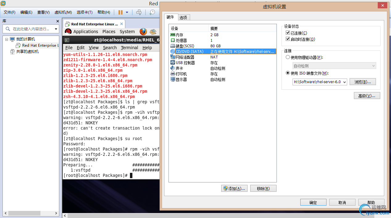Open the 查看(V) menu
Screen dimensions: 391x218
coord(44,12)
